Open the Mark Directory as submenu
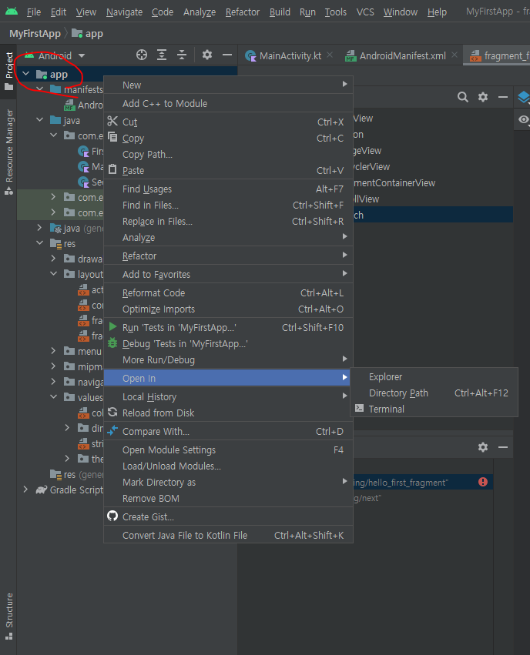This screenshot has height=655, width=530. click(x=228, y=482)
